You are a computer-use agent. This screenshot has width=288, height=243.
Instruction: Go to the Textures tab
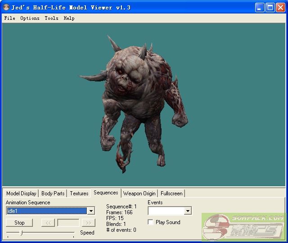click(x=79, y=193)
